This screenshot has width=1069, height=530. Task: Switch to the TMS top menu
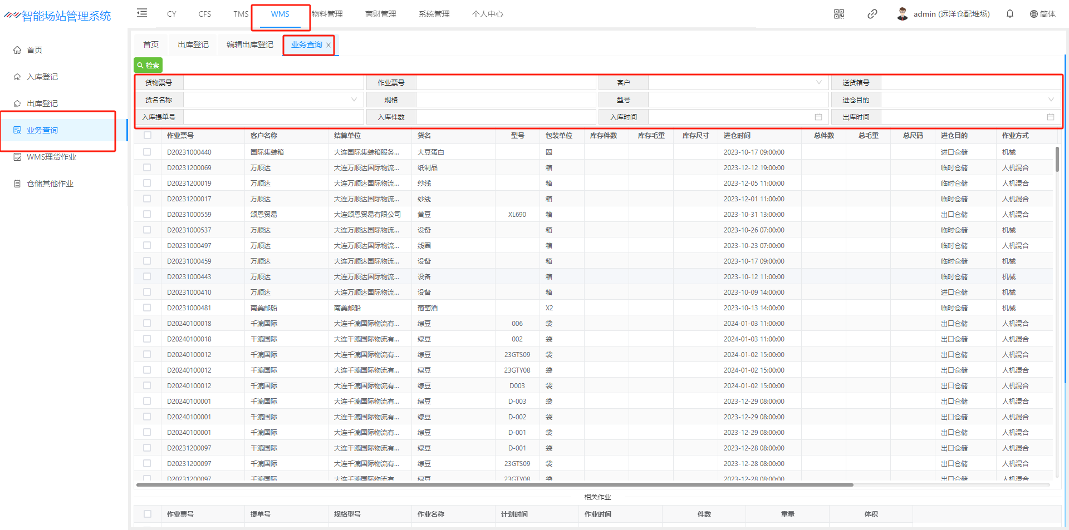[241, 14]
